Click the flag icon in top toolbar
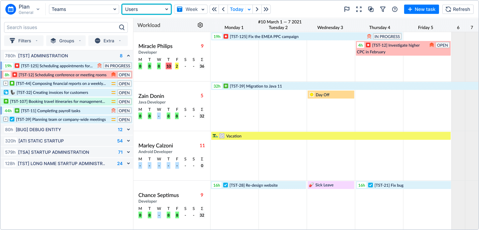This screenshot has height=230, width=479. pyautogui.click(x=347, y=9)
